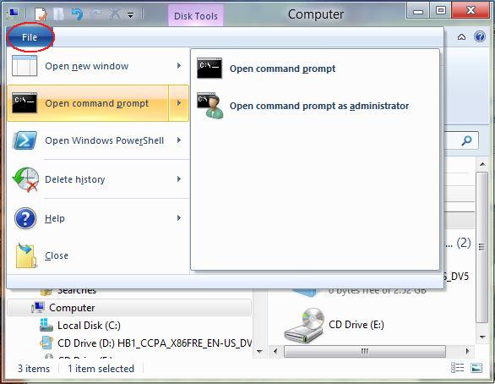Image resolution: width=495 pixels, height=384 pixels.
Task: Select Local Disk (C:) in tree
Action: 89,325
